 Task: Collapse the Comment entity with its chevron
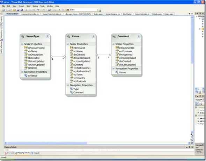pyautogui.click(x=139, y=36)
